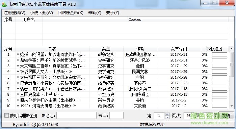Click date 2017-1-28
The height and width of the screenshot is (129, 236).
(x=179, y=77)
